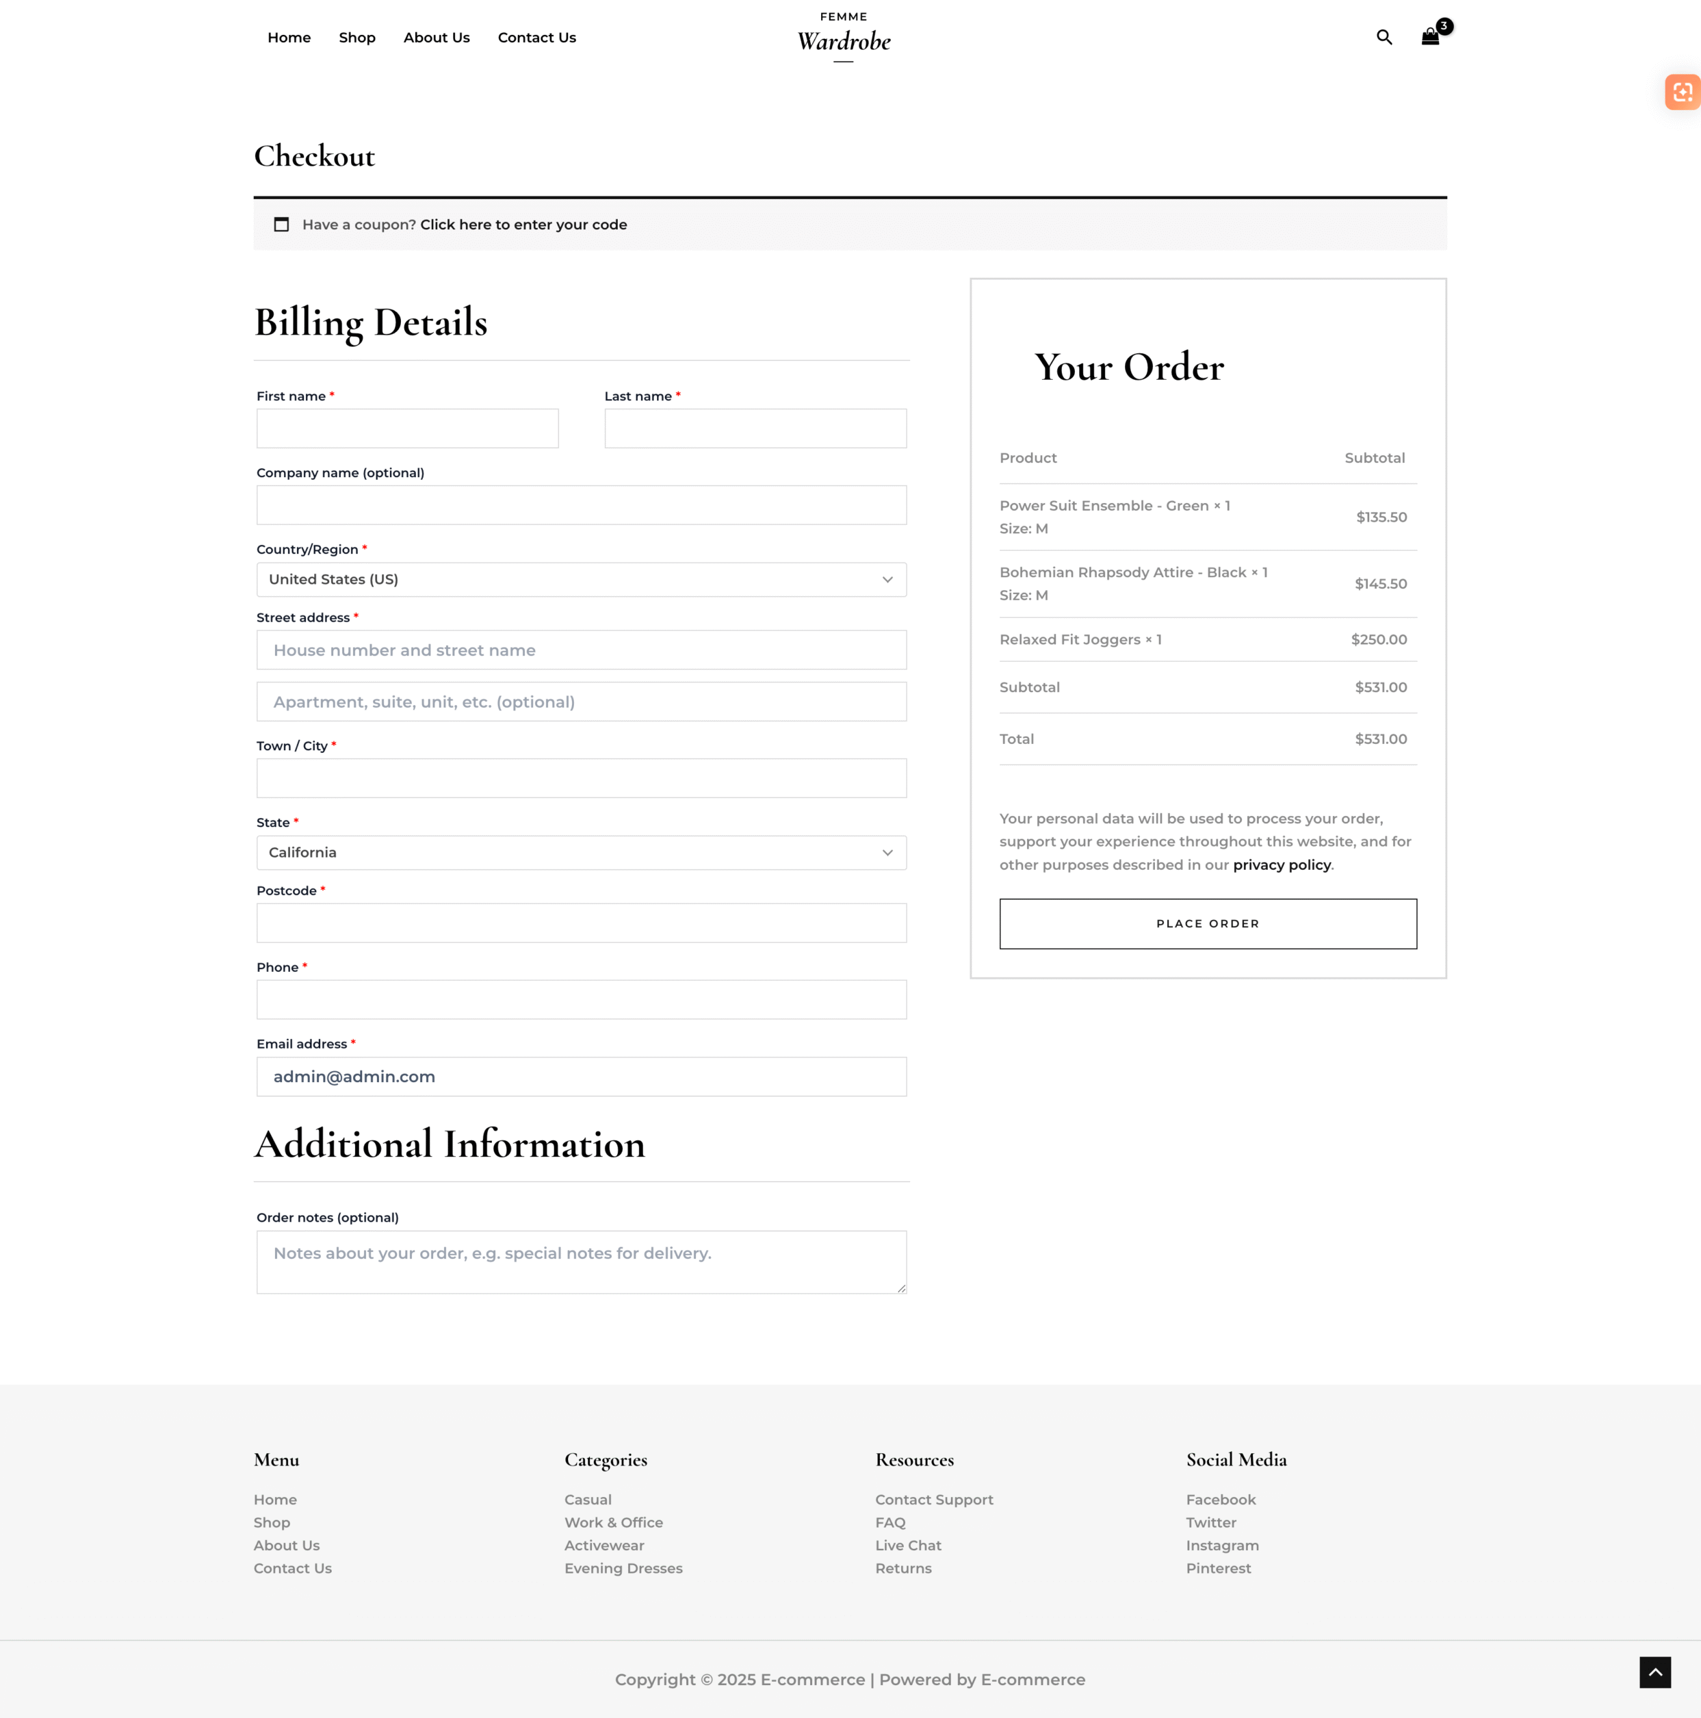Click here to enter your coupon code
Viewport: 1701px width, 1718px height.
pos(523,225)
